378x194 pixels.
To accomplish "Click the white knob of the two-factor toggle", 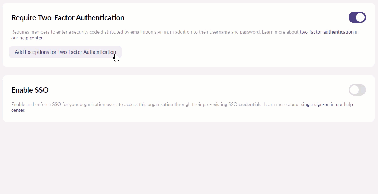I will [x=360, y=17].
